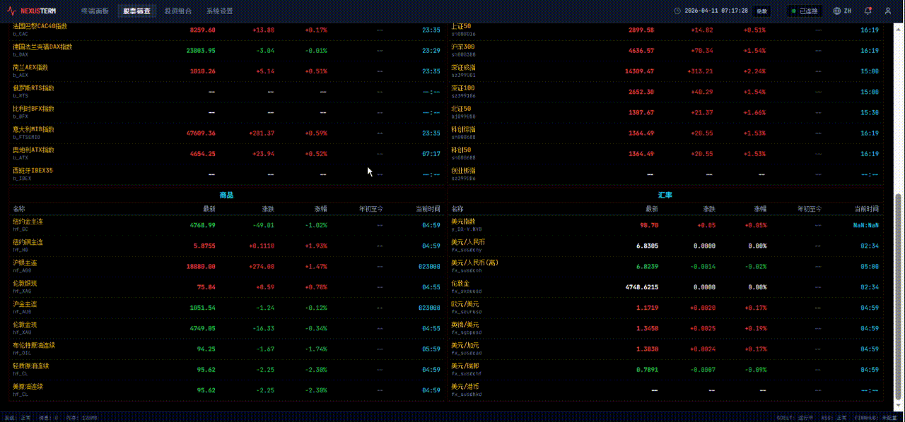Click the 收盘 market status button
905x422 pixels.
[761, 11]
